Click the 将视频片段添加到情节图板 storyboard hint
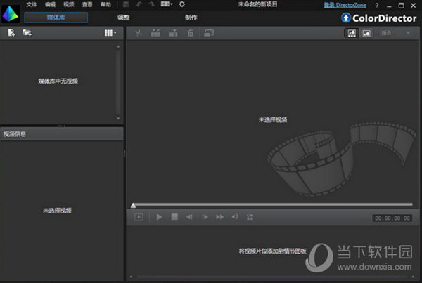 pos(272,251)
